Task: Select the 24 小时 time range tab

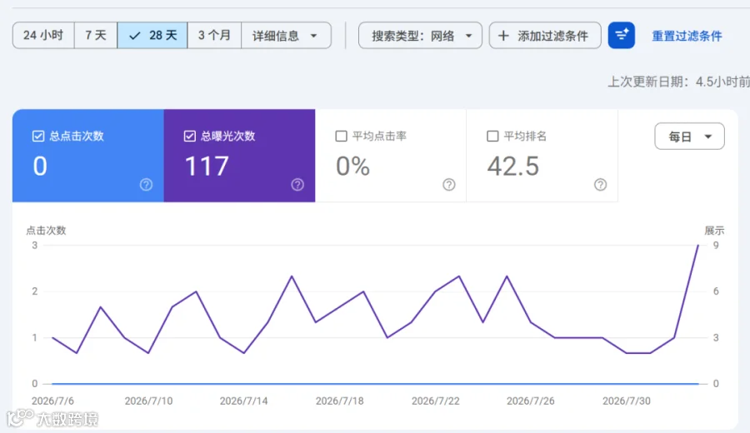Action: pyautogui.click(x=43, y=35)
